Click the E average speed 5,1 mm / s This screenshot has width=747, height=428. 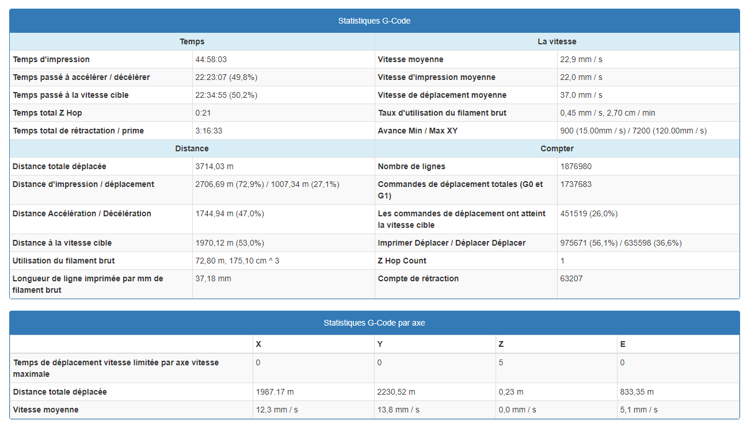tap(639, 410)
